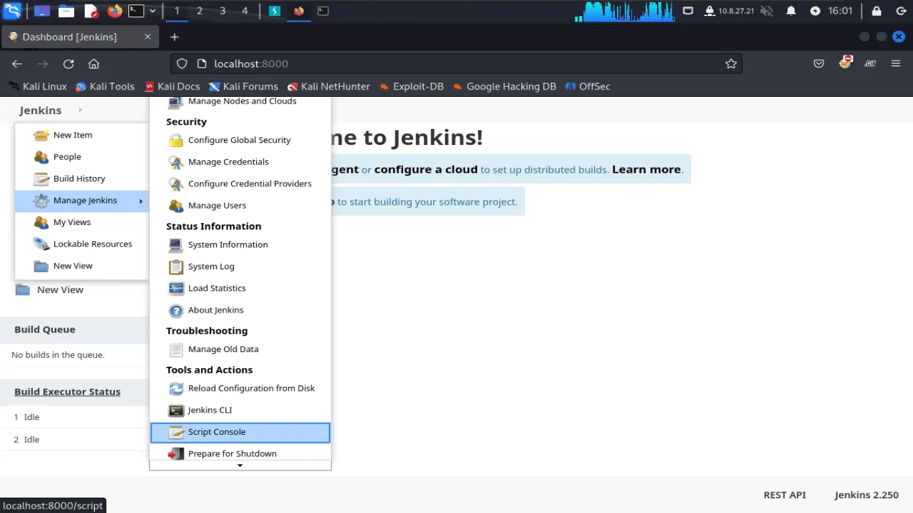Select Configure Global Security menu entry
Screen dimensions: 913x513
(240, 140)
